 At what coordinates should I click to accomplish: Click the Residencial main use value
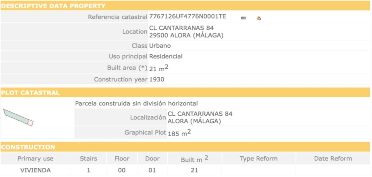166,56
